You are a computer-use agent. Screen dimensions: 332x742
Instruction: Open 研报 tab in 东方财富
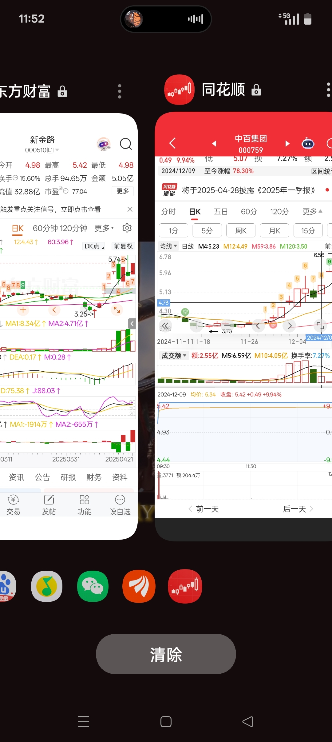point(68,477)
